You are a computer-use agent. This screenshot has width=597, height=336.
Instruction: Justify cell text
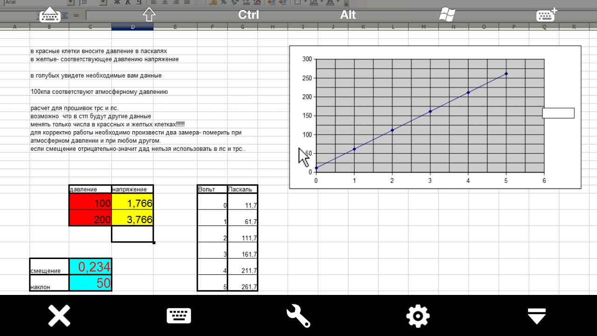(187, 2)
